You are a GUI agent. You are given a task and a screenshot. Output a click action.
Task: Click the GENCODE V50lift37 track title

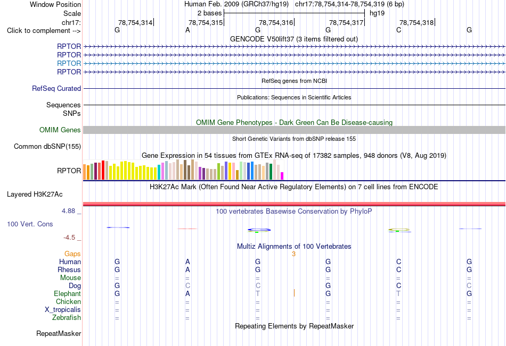(x=294, y=39)
